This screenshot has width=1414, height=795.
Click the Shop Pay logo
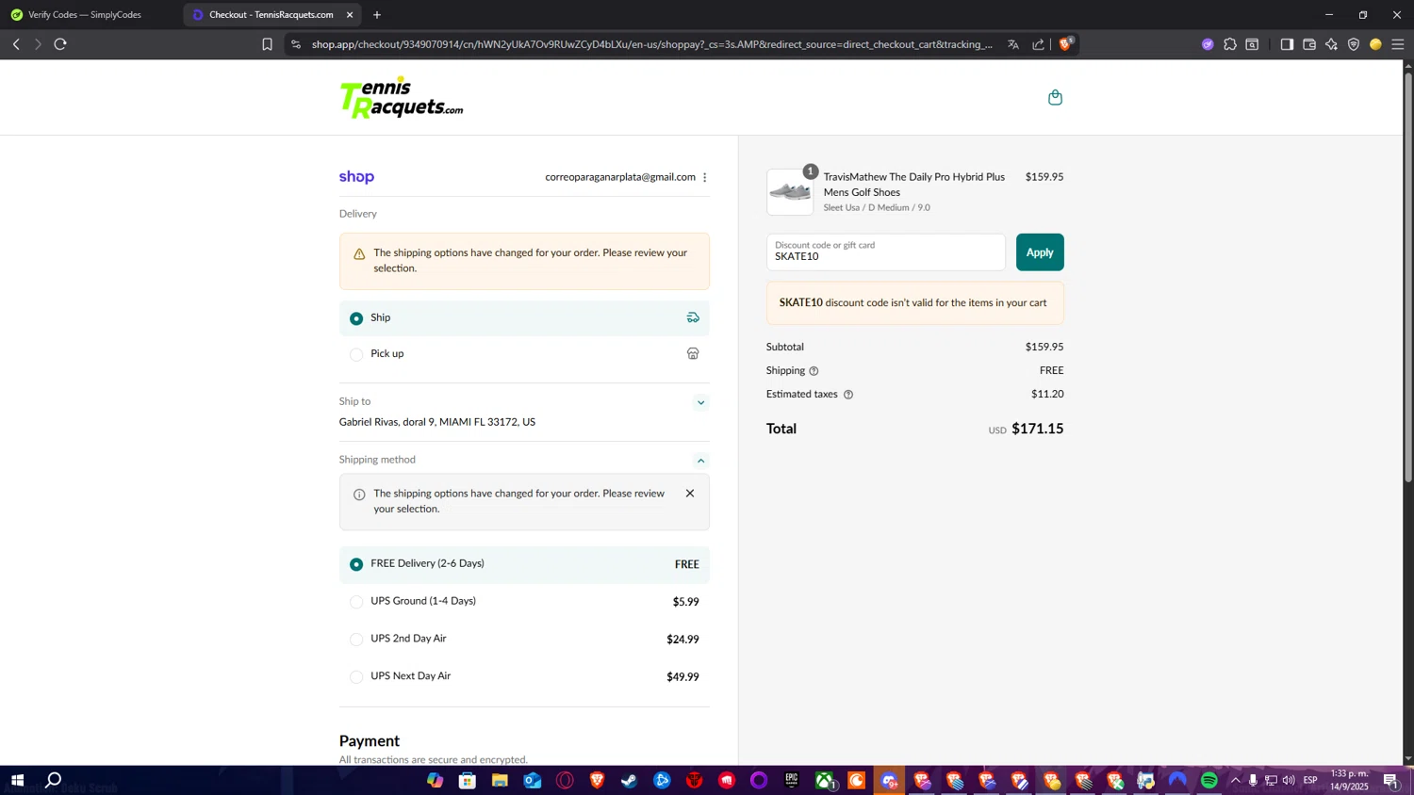356,177
